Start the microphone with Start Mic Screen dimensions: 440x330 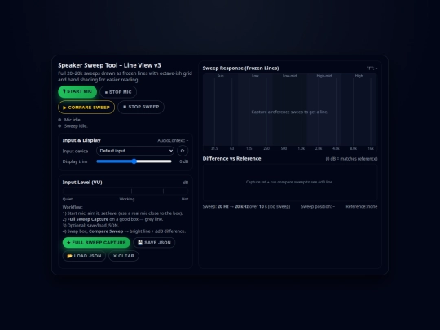[77, 91]
